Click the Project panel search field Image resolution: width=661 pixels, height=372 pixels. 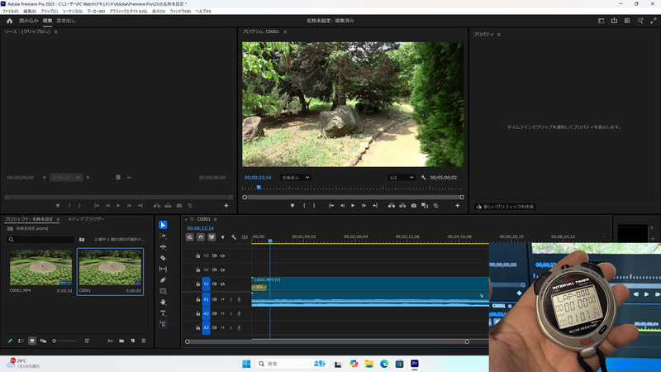pos(40,240)
